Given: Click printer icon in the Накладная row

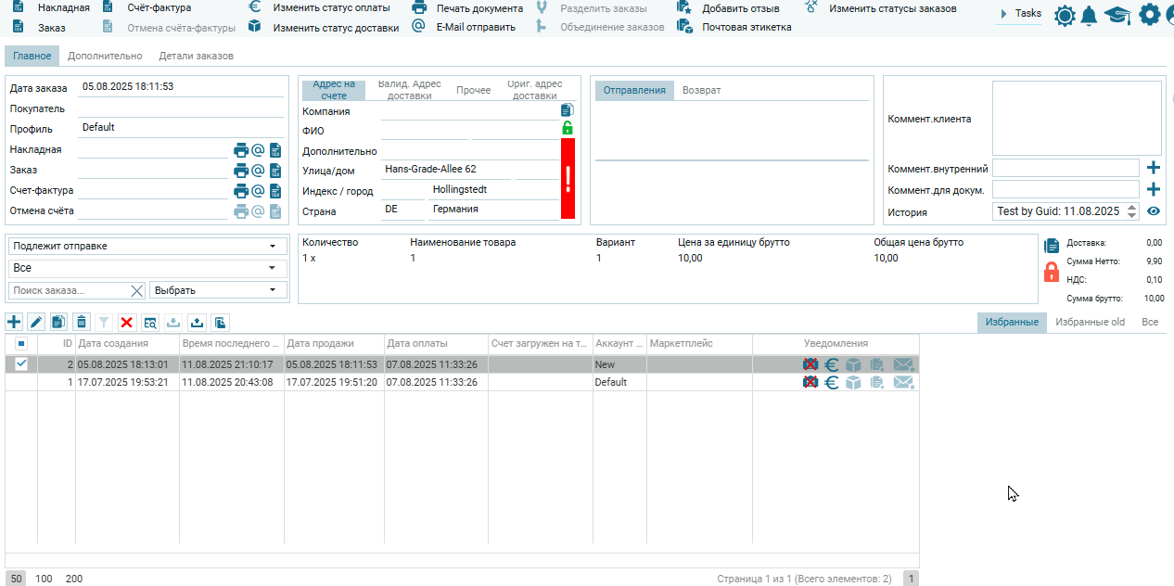Looking at the screenshot, I should tap(241, 149).
